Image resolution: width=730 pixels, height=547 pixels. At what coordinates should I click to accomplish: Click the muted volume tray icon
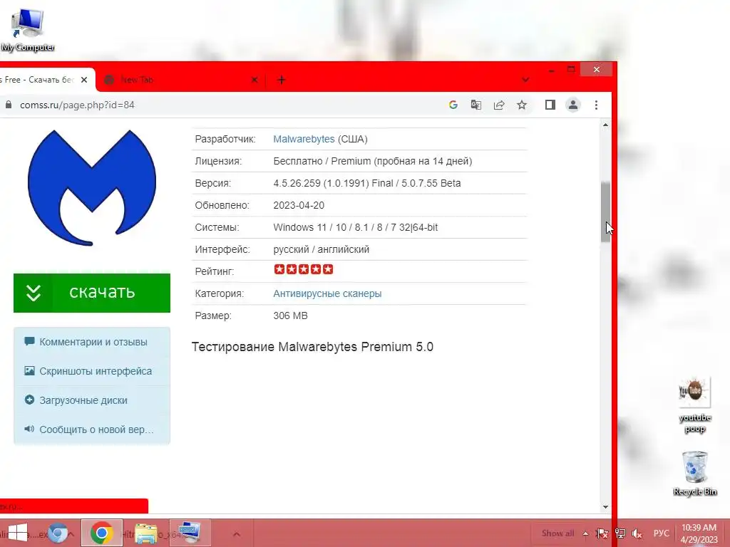[637, 533]
